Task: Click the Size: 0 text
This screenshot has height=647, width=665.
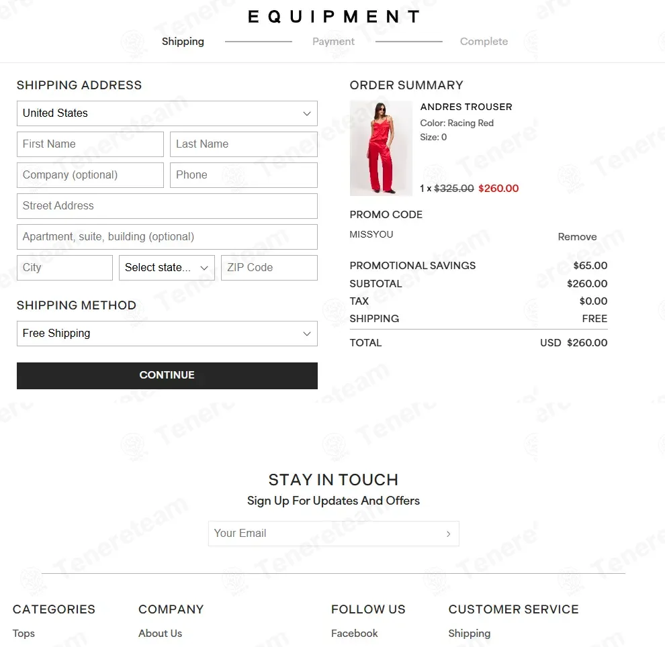Action: pos(433,138)
